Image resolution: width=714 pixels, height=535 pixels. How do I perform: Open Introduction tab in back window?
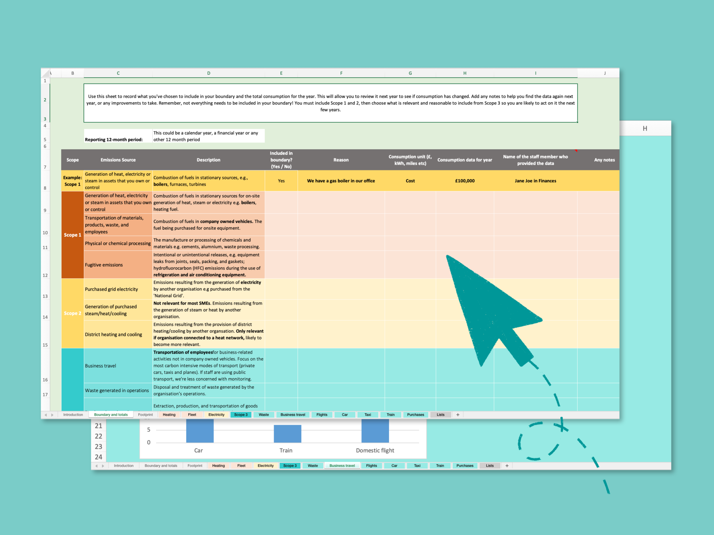point(124,466)
